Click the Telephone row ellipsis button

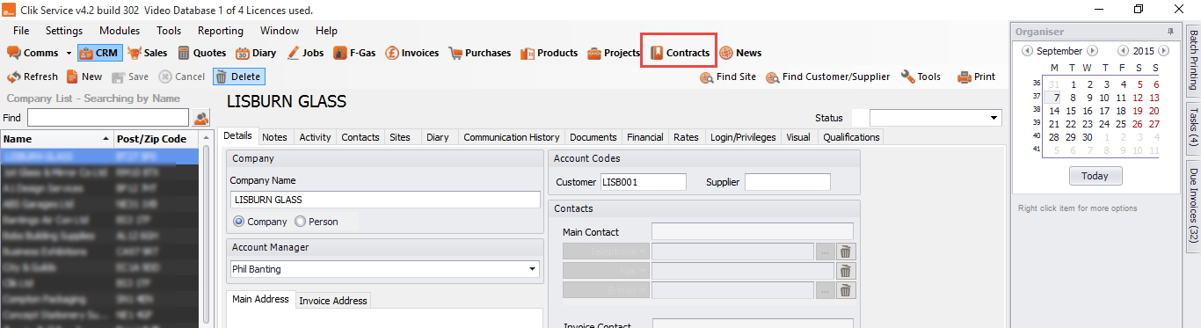[824, 251]
